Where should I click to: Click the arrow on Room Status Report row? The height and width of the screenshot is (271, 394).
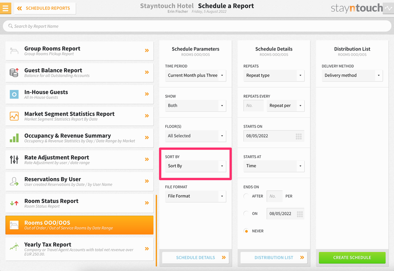(x=147, y=203)
